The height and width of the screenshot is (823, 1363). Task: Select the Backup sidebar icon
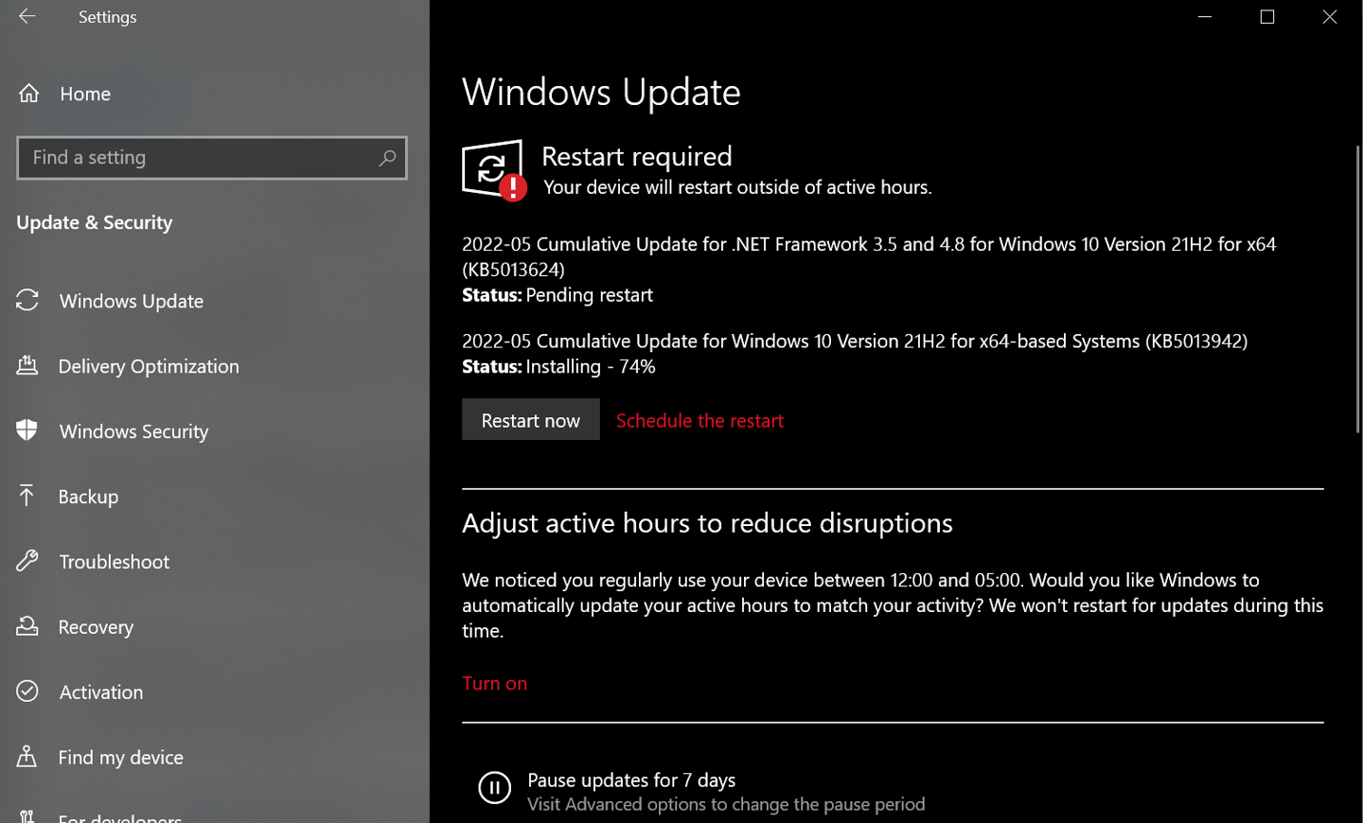tap(28, 496)
